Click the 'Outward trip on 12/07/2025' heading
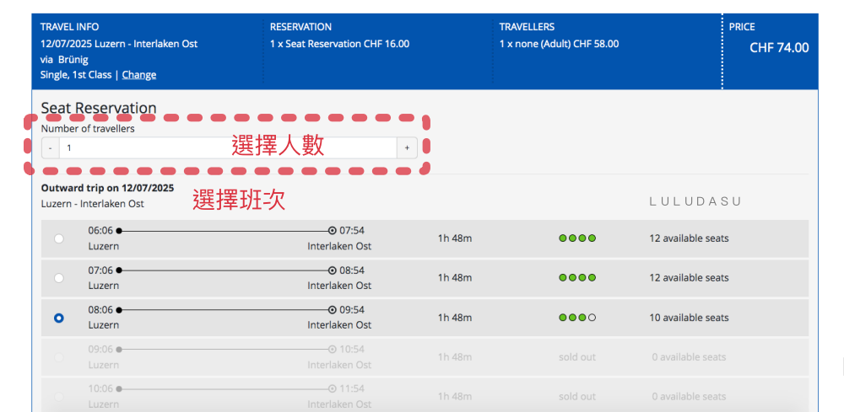Viewport: 844px width, 412px height. 108,188
